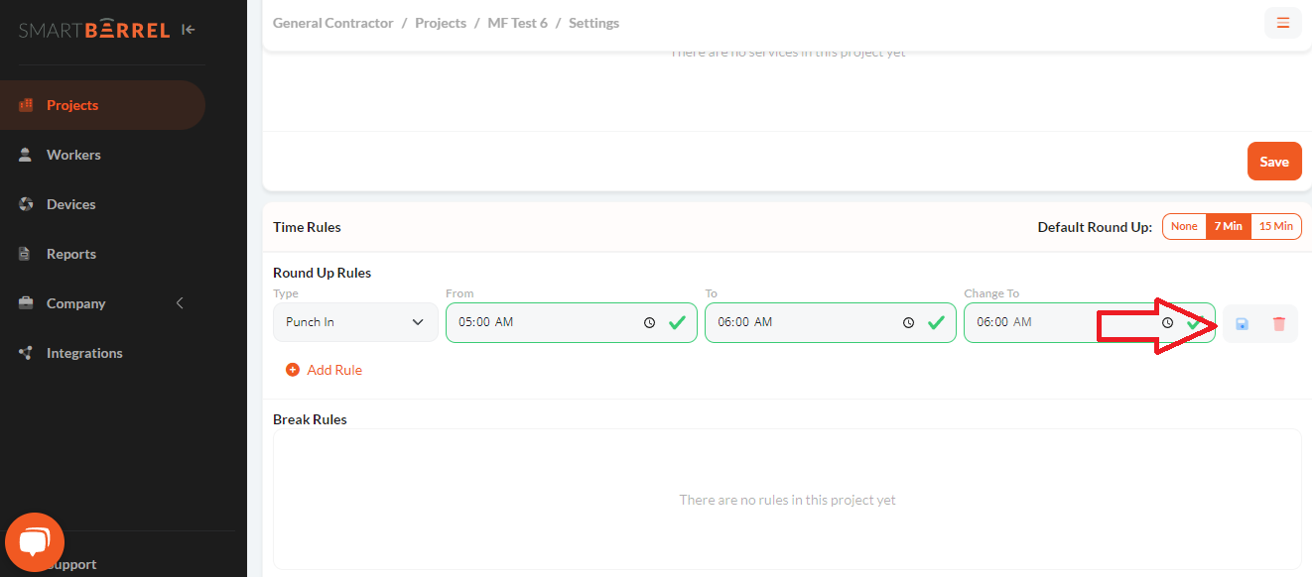Viewport: 1312px width, 577px height.
Task: Select the 15 Min round up option
Action: pyautogui.click(x=1277, y=226)
